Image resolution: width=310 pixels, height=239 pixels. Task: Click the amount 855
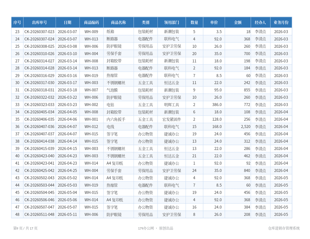point(247,90)
